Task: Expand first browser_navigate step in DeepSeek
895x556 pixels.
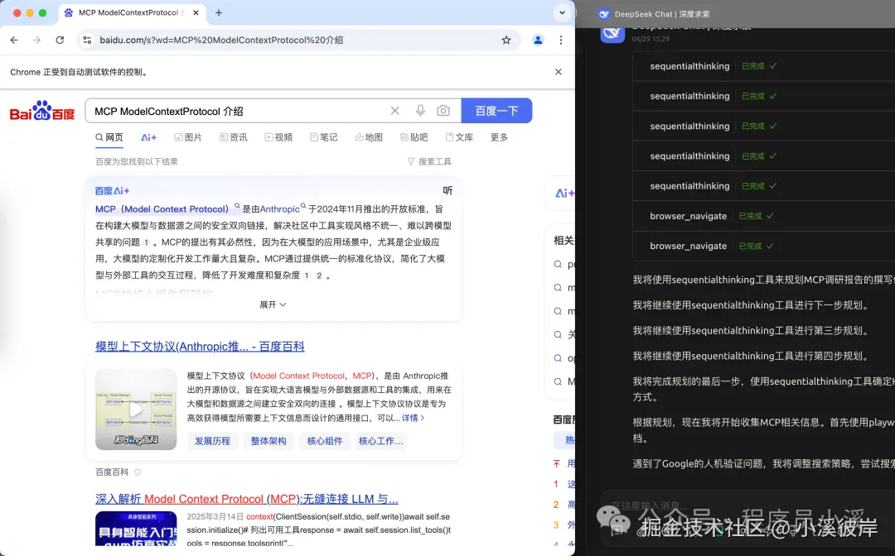Action: point(764,216)
